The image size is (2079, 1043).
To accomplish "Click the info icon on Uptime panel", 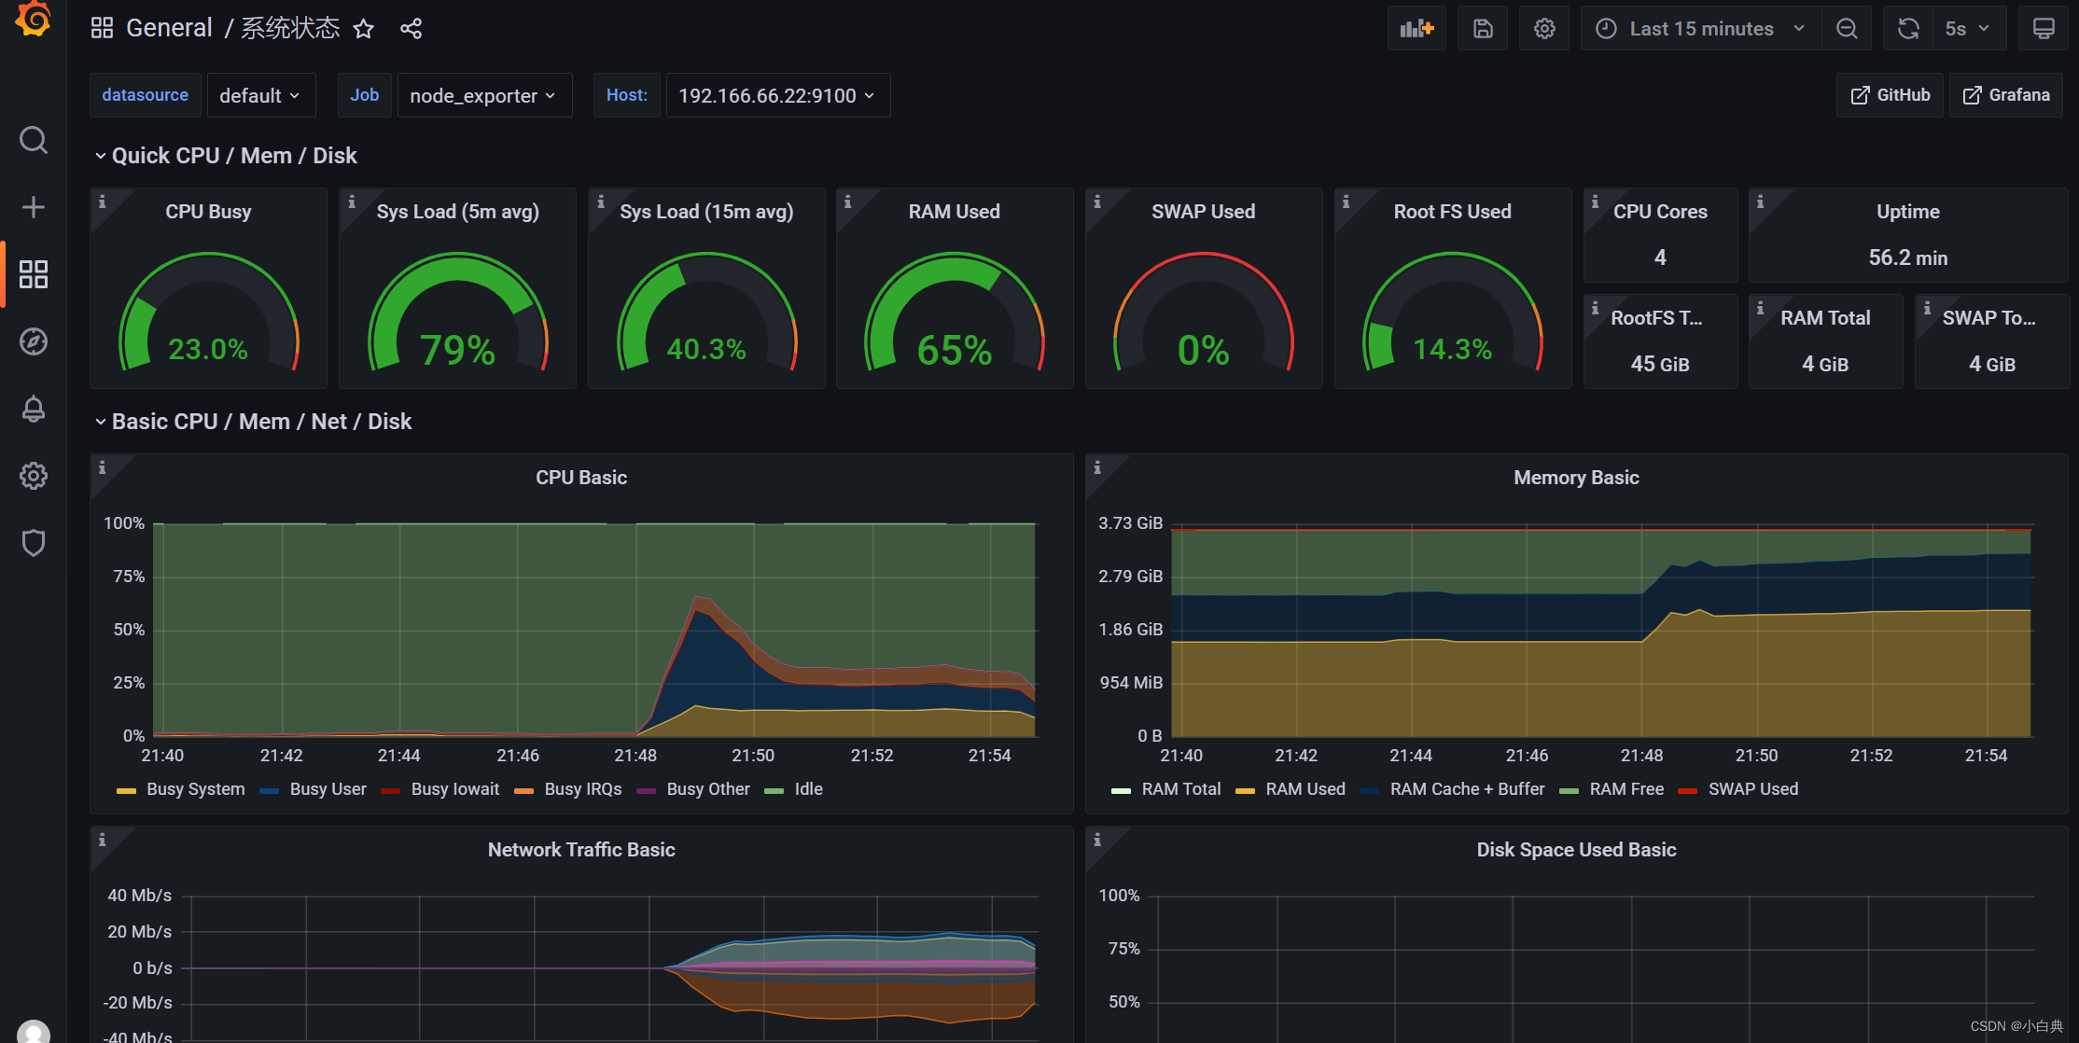I will pos(1760,202).
